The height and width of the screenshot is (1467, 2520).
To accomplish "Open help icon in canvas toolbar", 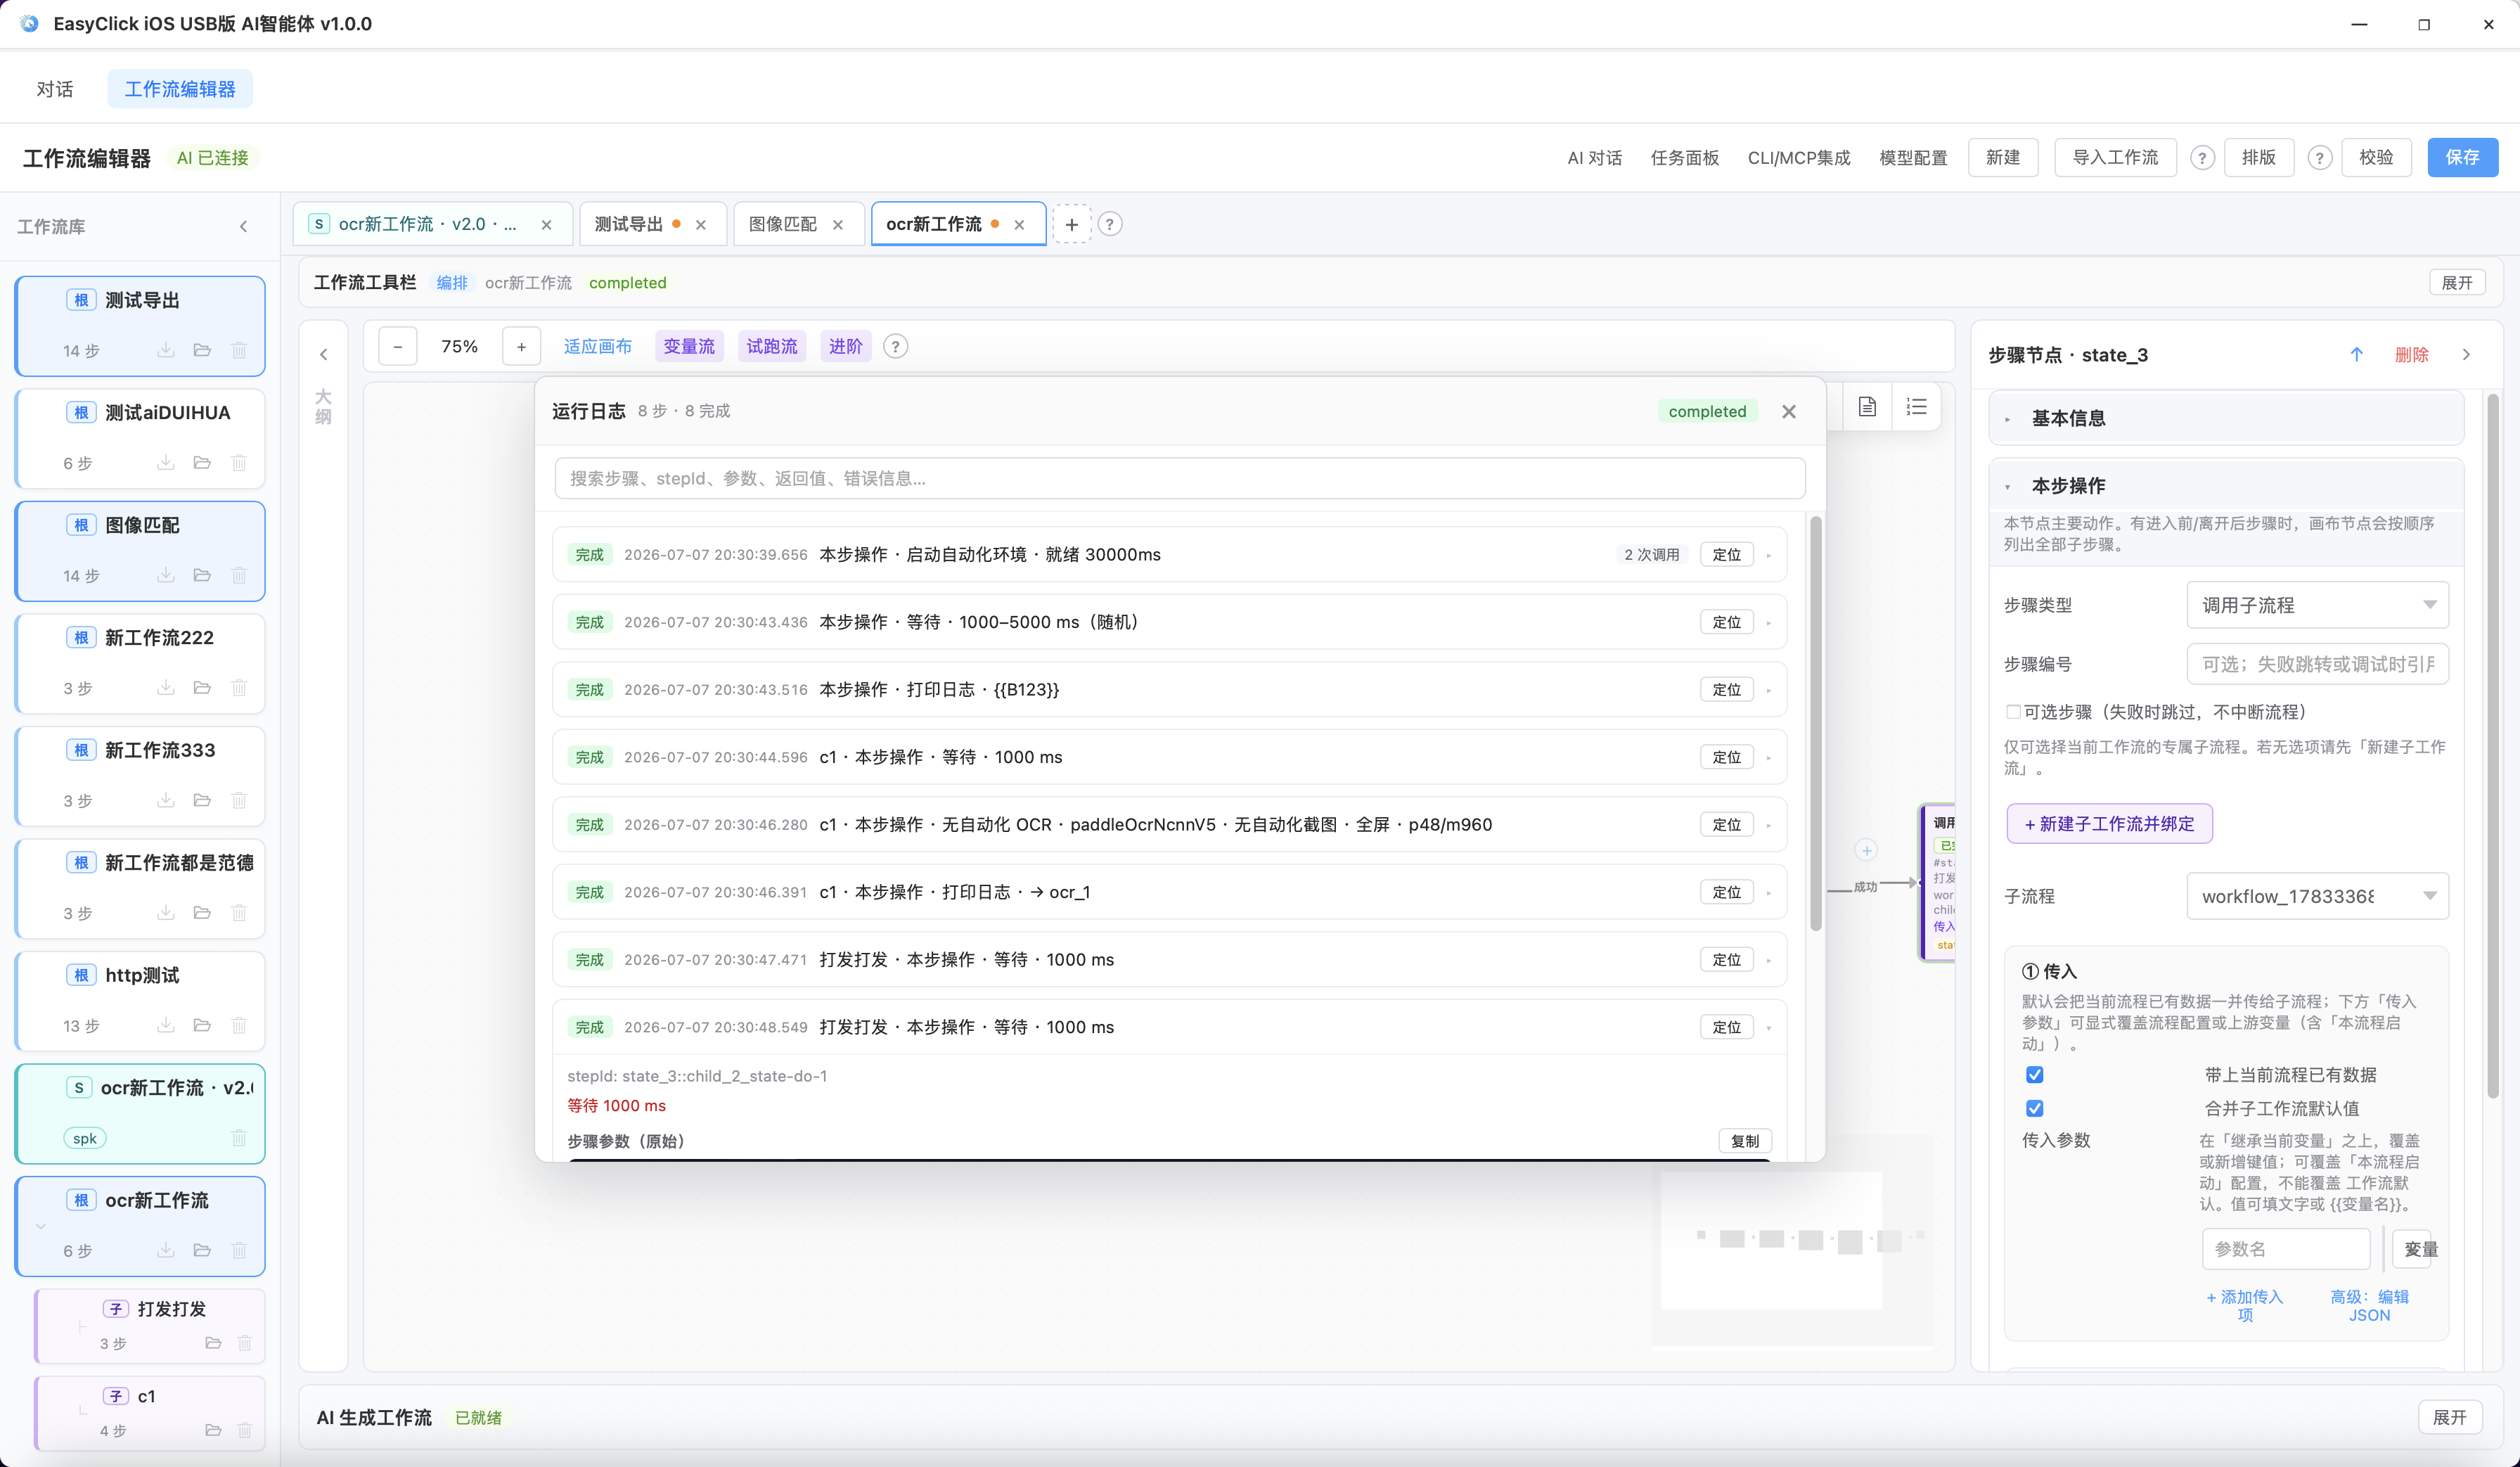I will point(896,347).
